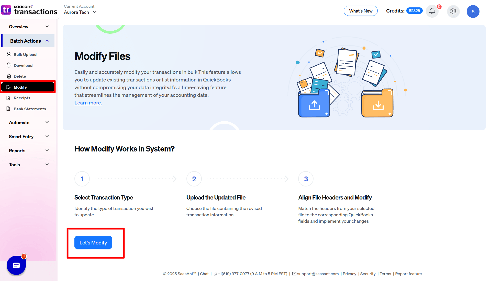Select Bulk Upload in sidebar
This screenshot has height=282, width=491.
pyautogui.click(x=25, y=55)
